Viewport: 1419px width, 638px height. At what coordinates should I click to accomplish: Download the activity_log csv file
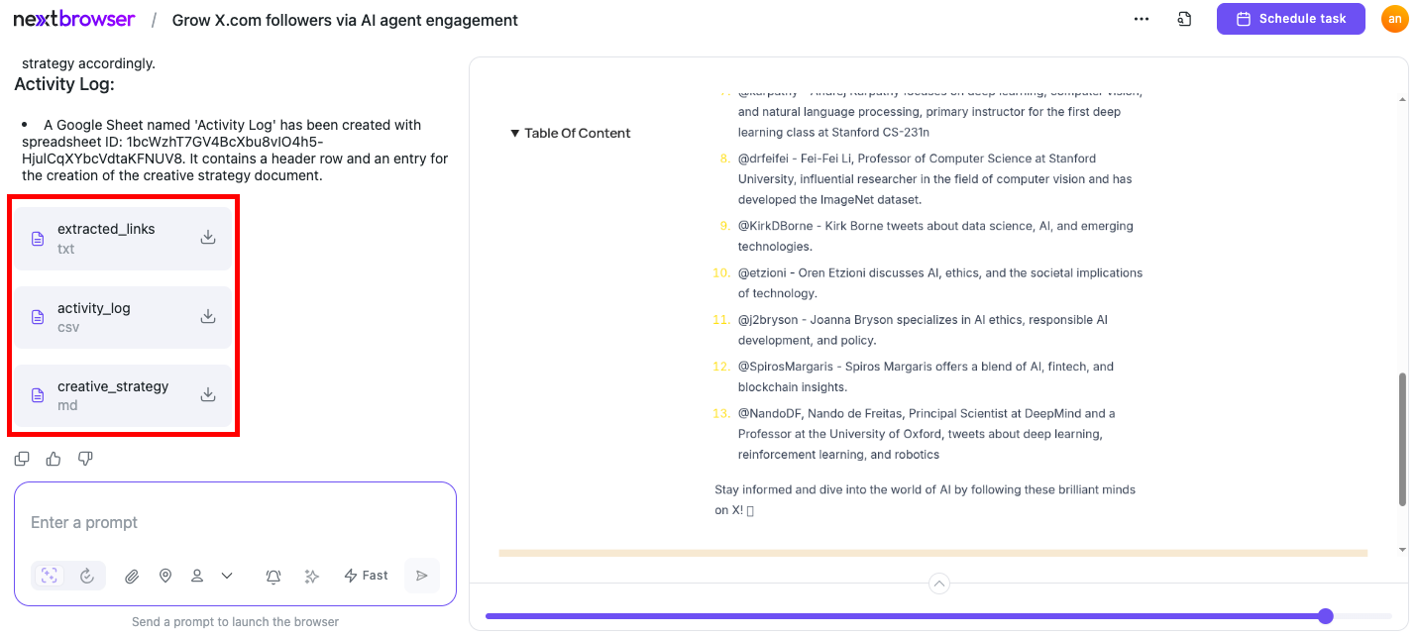click(x=208, y=316)
